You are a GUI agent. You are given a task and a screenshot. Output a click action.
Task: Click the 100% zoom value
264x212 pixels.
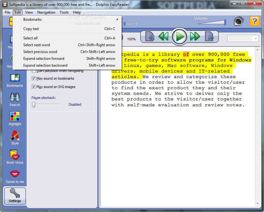click(131, 39)
